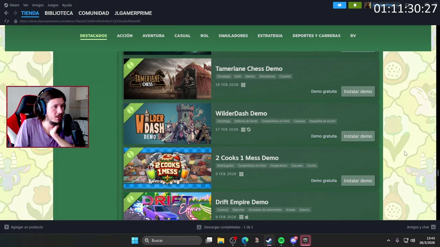Open Microsoft Edge from the taskbar
Screen dimensions: 440x247
[245, 240]
